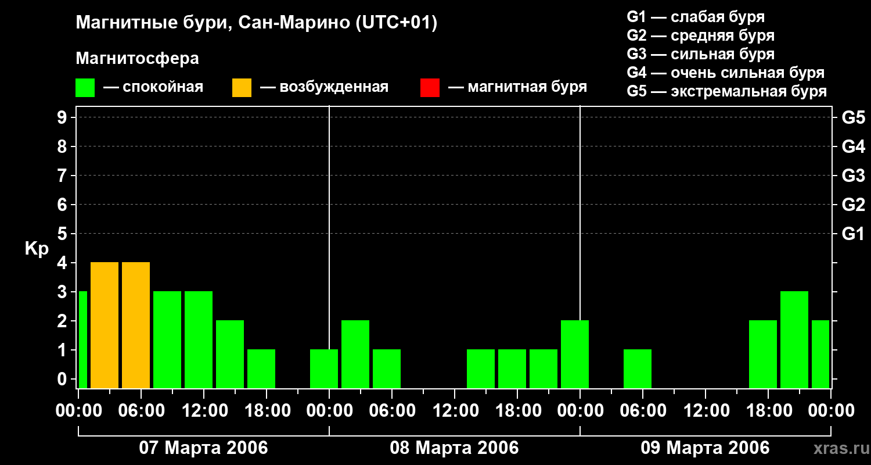This screenshot has height=465, width=871.
Task: Click the green Kp 2 bar after 12:00 on 07 Марта
Action: click(x=230, y=354)
